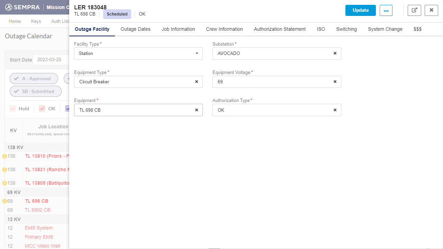Close the LER 183048 panel
443x249 pixels.
(x=431, y=10)
